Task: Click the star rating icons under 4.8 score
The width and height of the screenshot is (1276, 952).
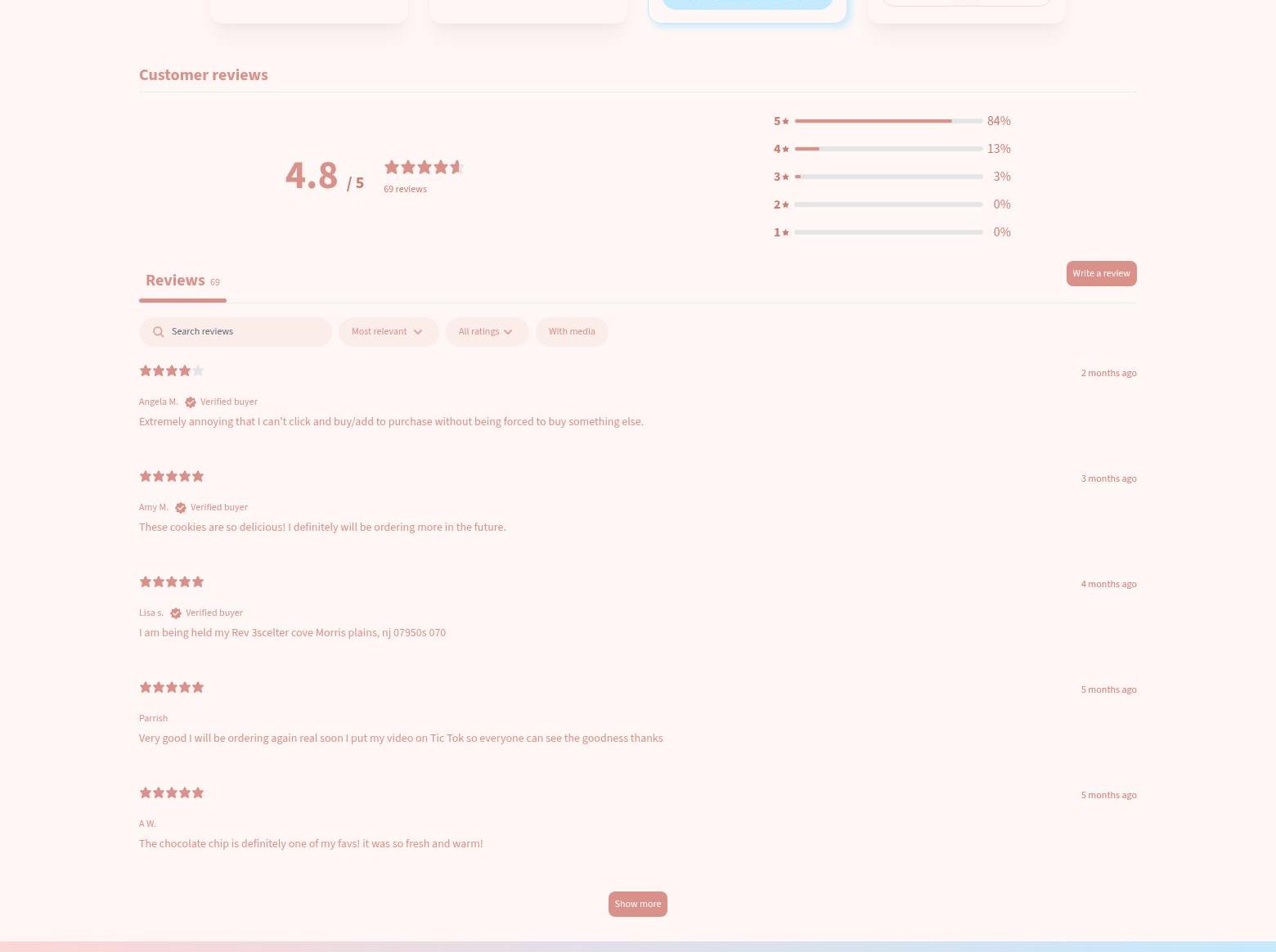Action: click(425, 168)
